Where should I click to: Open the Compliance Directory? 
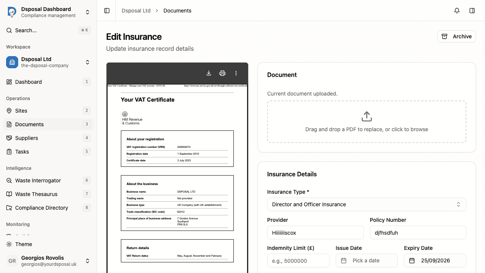pyautogui.click(x=41, y=208)
